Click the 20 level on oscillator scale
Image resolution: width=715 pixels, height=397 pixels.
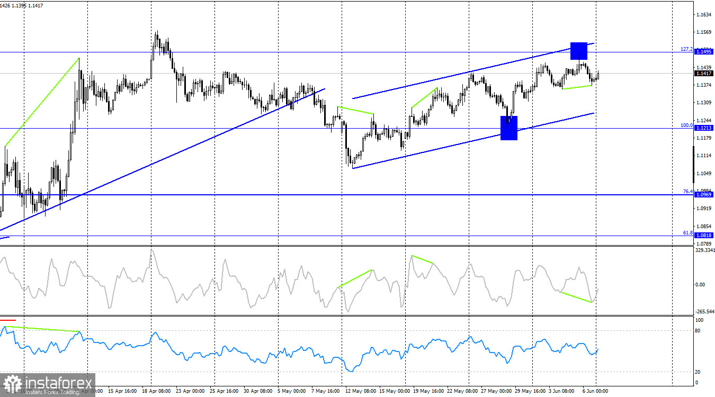699,372
